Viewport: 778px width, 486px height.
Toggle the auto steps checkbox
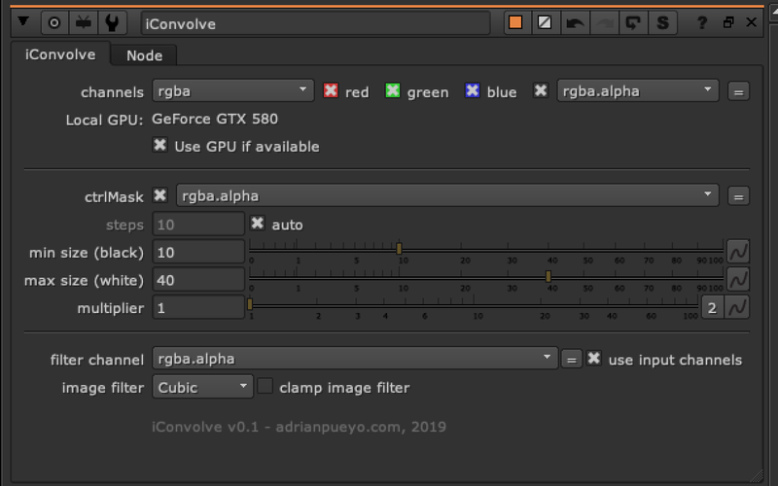(x=258, y=224)
